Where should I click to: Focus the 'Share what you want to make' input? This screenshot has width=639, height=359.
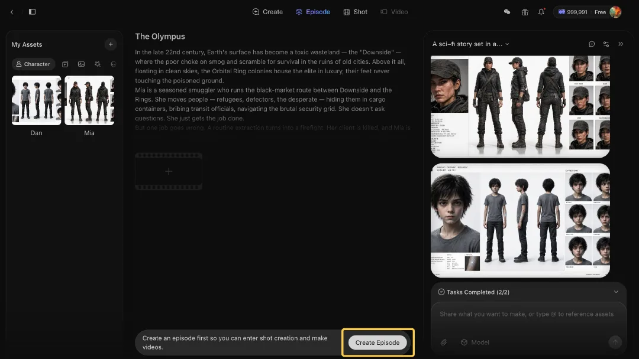[527, 314]
